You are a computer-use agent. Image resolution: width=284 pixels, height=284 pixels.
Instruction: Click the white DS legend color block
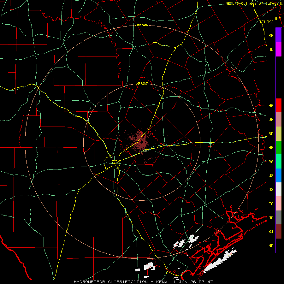279,189
